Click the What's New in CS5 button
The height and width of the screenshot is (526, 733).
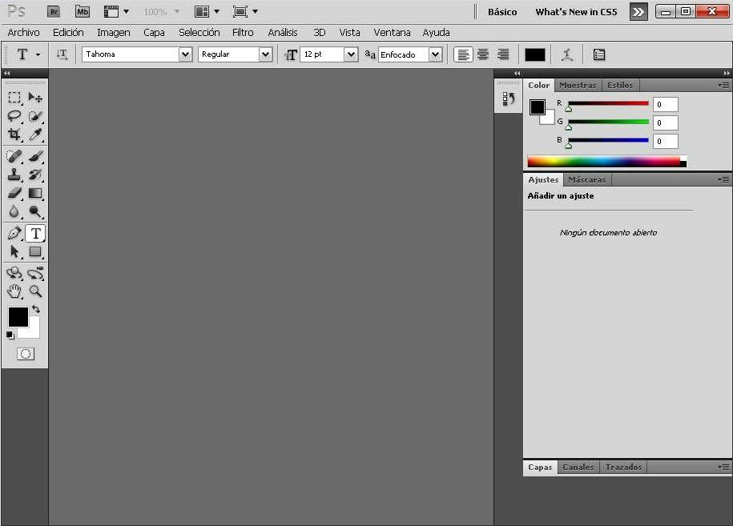tap(576, 12)
